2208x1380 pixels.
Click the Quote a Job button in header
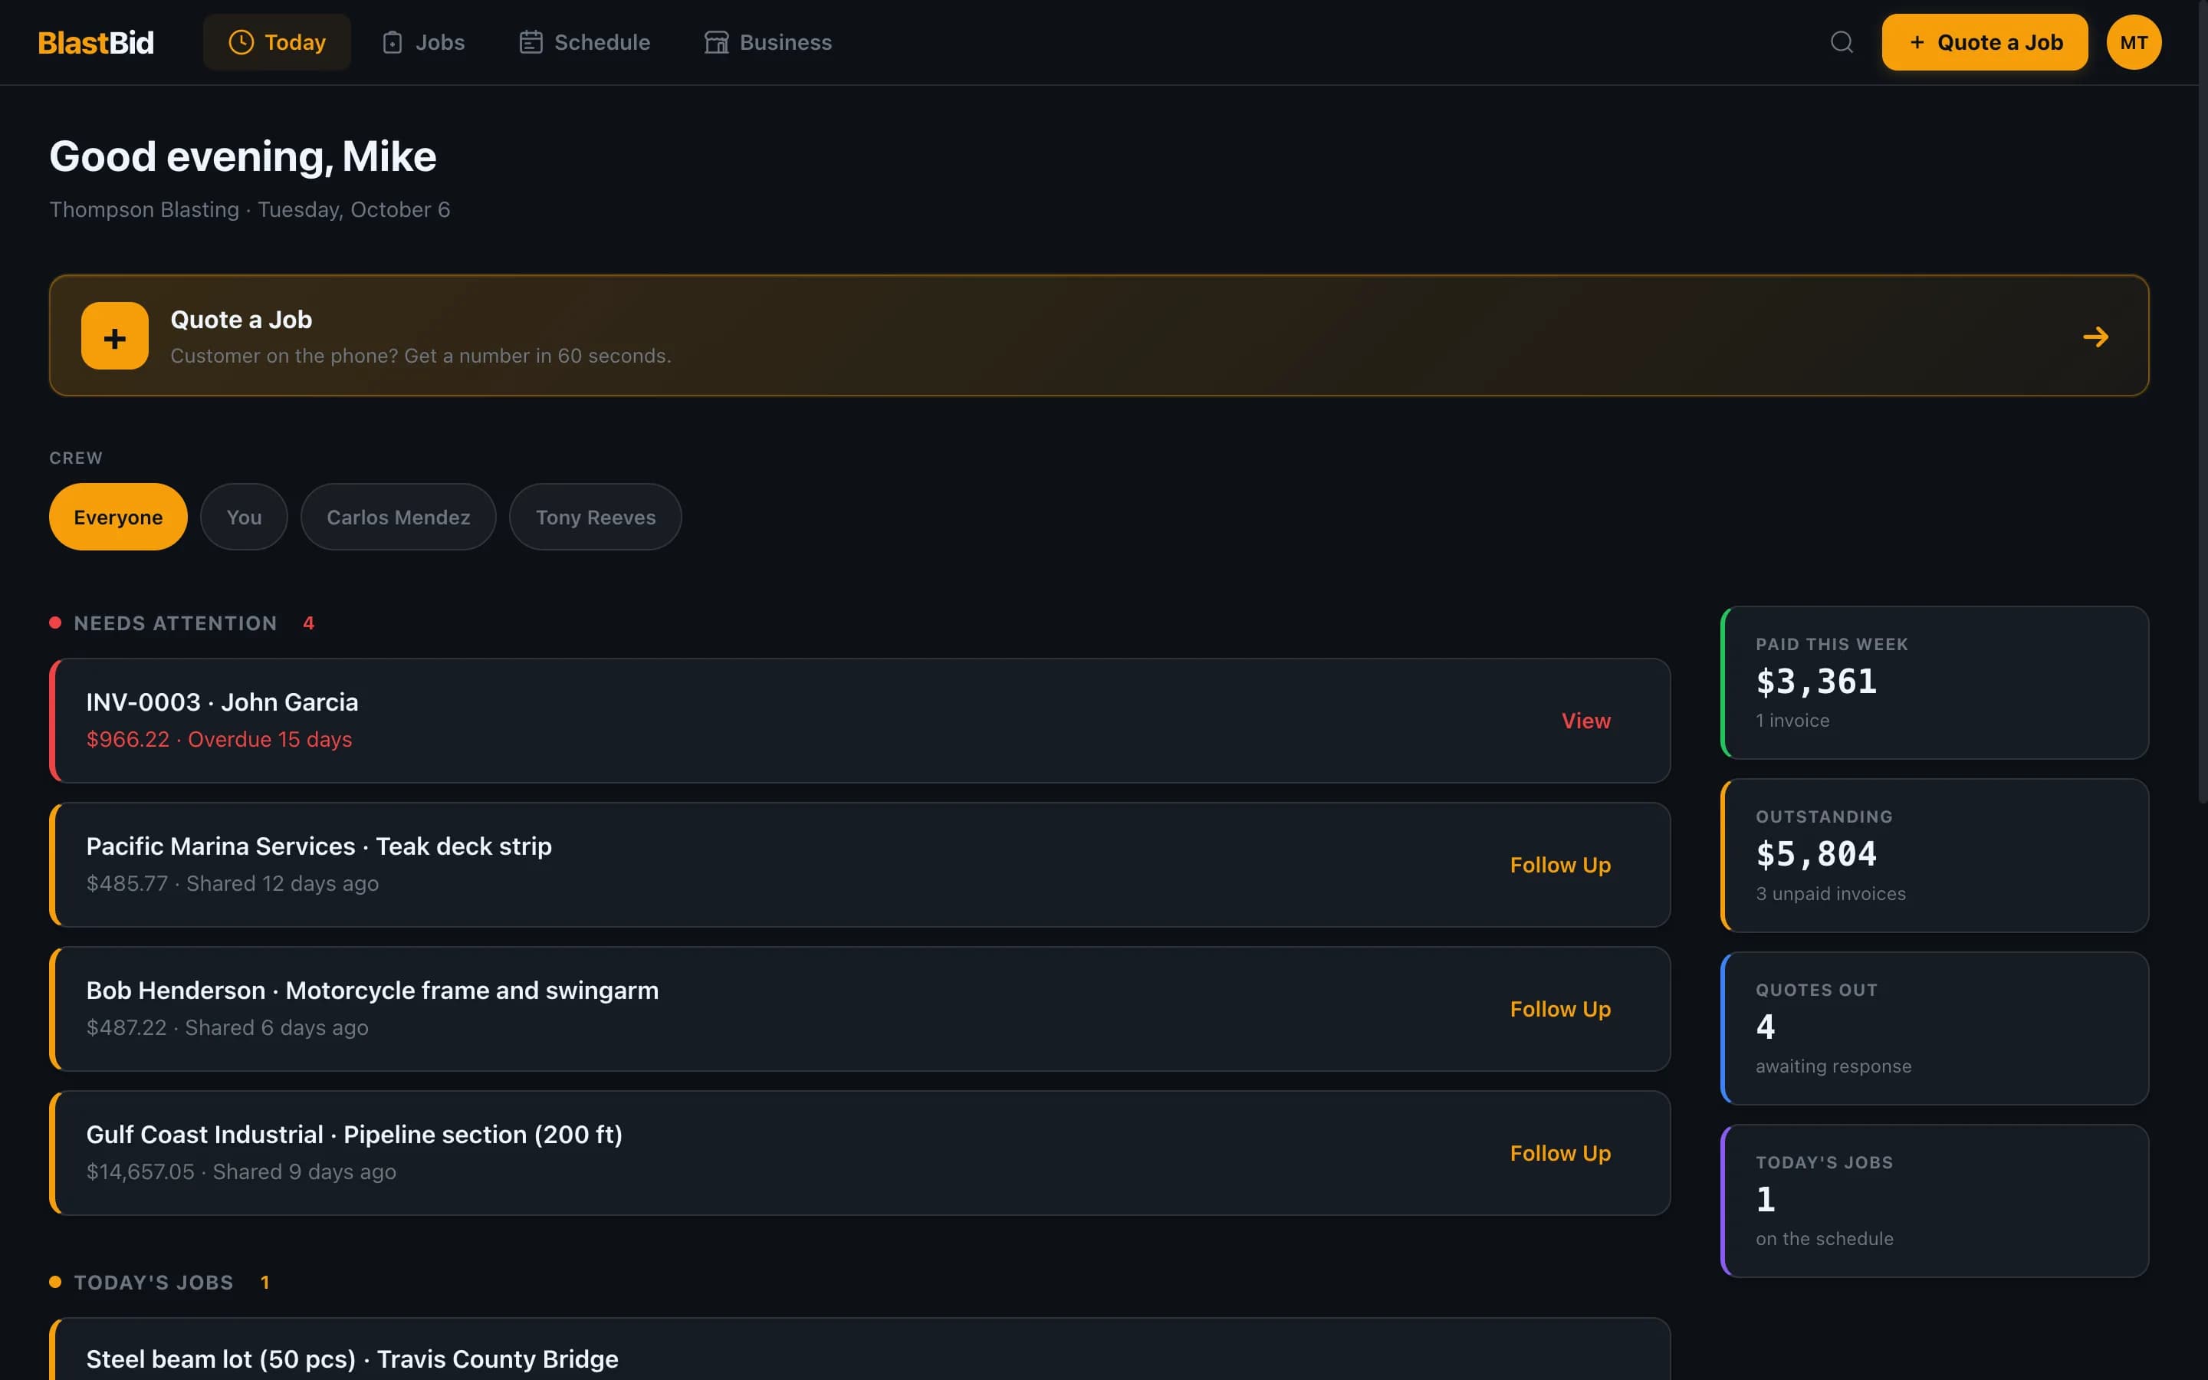1984,42
